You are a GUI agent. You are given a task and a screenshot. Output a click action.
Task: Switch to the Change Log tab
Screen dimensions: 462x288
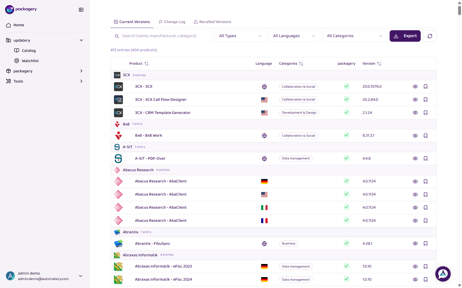(x=172, y=22)
